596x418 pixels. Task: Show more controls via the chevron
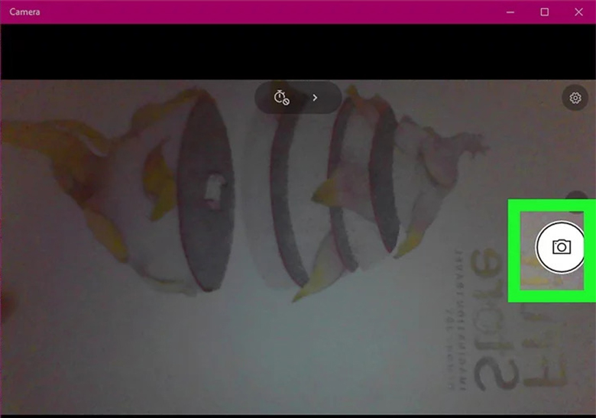(315, 98)
